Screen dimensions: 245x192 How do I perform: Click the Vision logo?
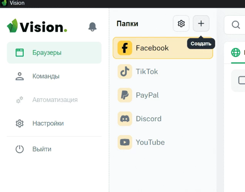tap(37, 26)
